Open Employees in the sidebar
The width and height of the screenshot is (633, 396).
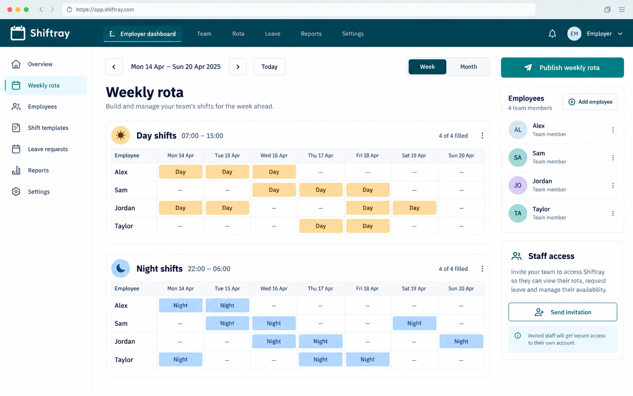pyautogui.click(x=46, y=107)
